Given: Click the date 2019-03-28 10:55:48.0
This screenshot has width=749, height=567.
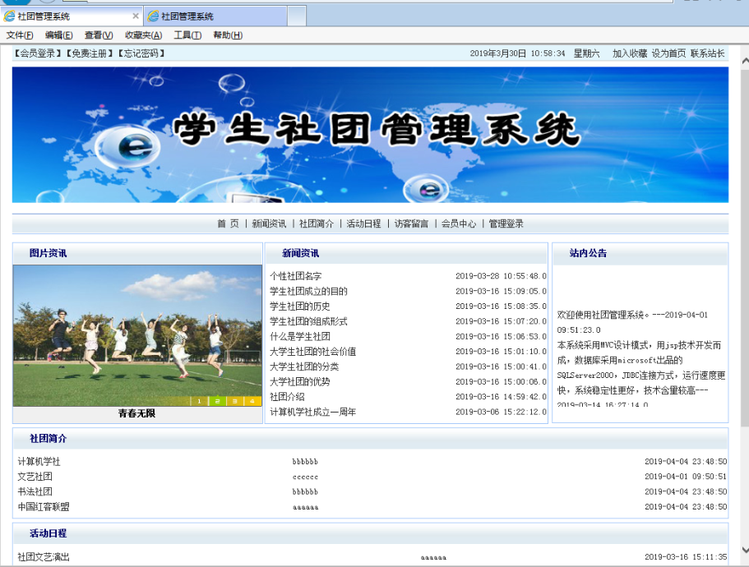Looking at the screenshot, I should pyautogui.click(x=501, y=276).
